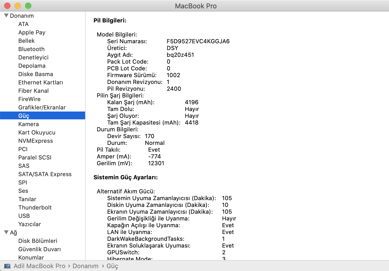Image resolution: width=389 pixels, height=271 pixels.
Task: Click the Alternatif Akım Gücü label
Action: click(126, 192)
